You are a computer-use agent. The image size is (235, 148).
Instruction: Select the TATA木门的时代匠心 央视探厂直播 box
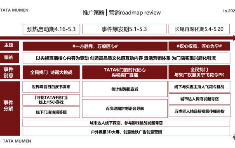pyautogui.click(x=125, y=72)
